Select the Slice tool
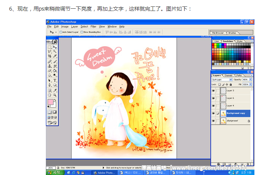The height and width of the screenshot is (175, 262). tap(55, 56)
